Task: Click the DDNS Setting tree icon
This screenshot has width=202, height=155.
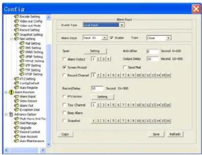Action: tap(22, 52)
